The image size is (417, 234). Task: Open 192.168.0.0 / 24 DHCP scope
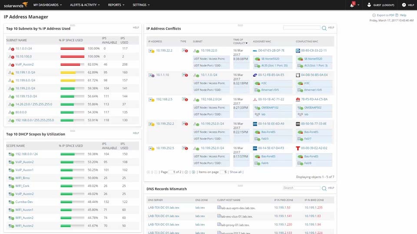tap(26, 154)
